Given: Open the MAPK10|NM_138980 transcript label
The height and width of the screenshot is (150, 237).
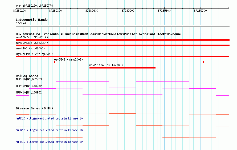Looking at the screenshot, I should (x=29, y=86).
